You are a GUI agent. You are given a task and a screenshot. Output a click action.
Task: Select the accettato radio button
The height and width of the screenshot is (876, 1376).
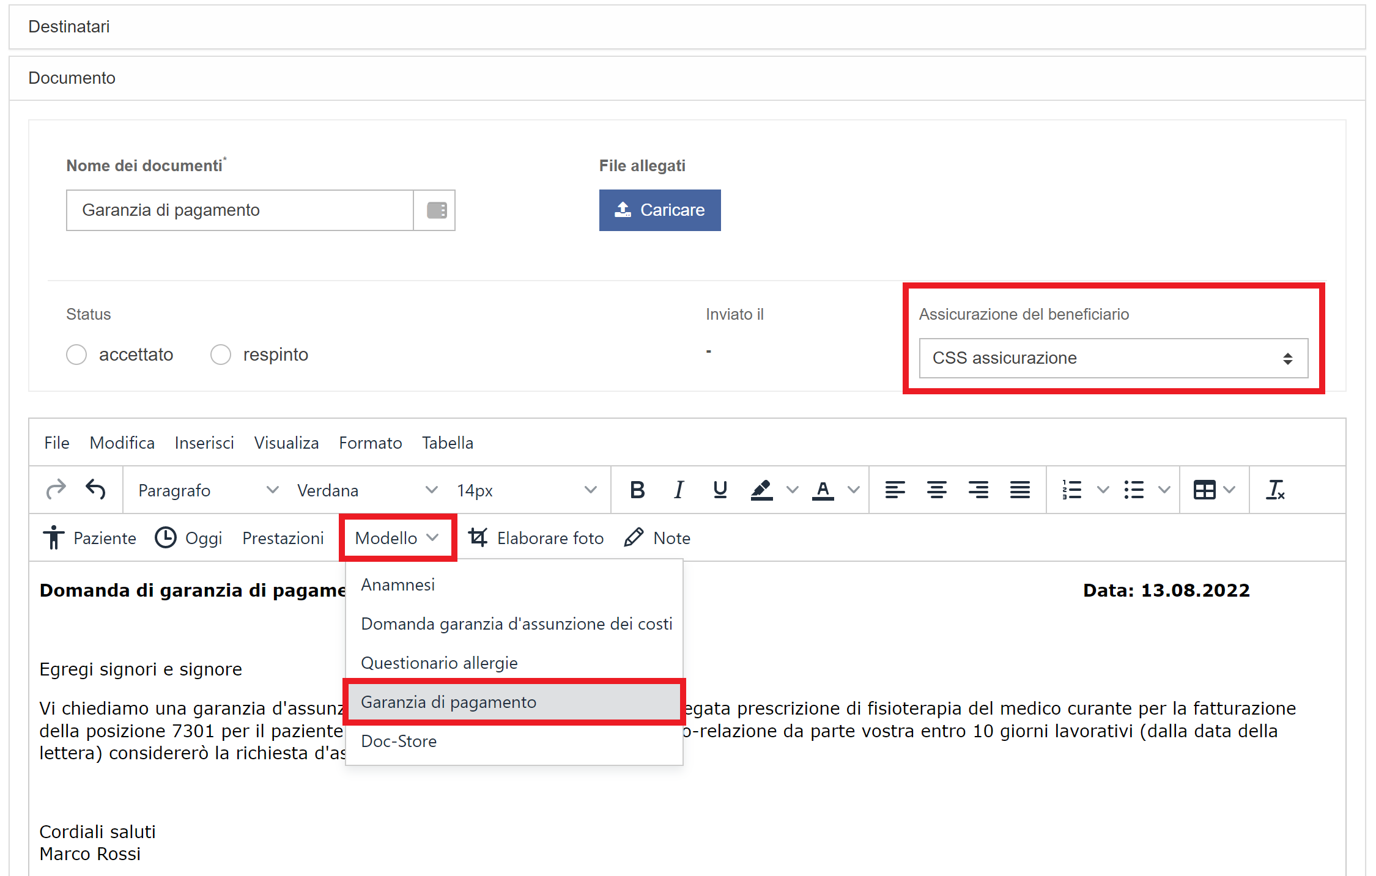coord(76,354)
